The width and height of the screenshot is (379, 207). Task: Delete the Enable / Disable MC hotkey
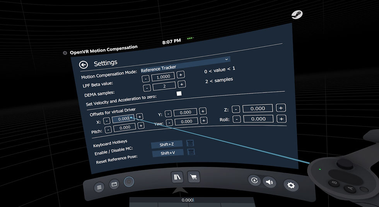point(190,143)
